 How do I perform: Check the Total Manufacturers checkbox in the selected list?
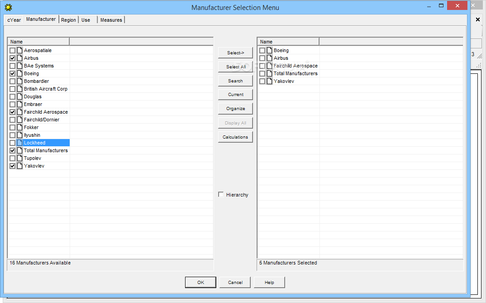click(x=262, y=73)
